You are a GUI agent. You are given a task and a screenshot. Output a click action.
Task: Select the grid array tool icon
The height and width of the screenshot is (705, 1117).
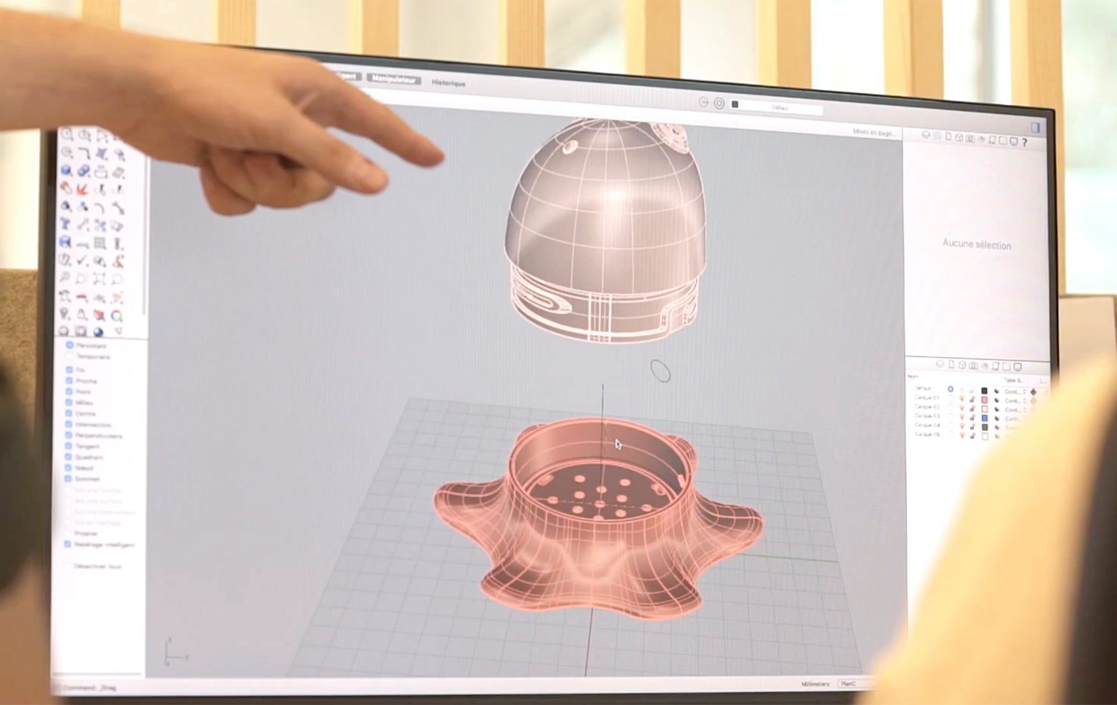coord(100,243)
